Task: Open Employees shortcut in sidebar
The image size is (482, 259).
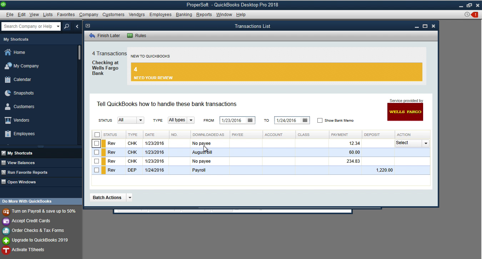Action: coord(19,133)
